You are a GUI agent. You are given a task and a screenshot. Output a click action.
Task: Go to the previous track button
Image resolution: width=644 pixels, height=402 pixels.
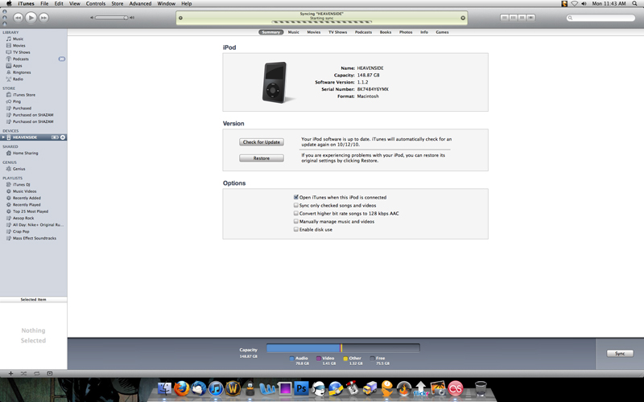click(18, 18)
